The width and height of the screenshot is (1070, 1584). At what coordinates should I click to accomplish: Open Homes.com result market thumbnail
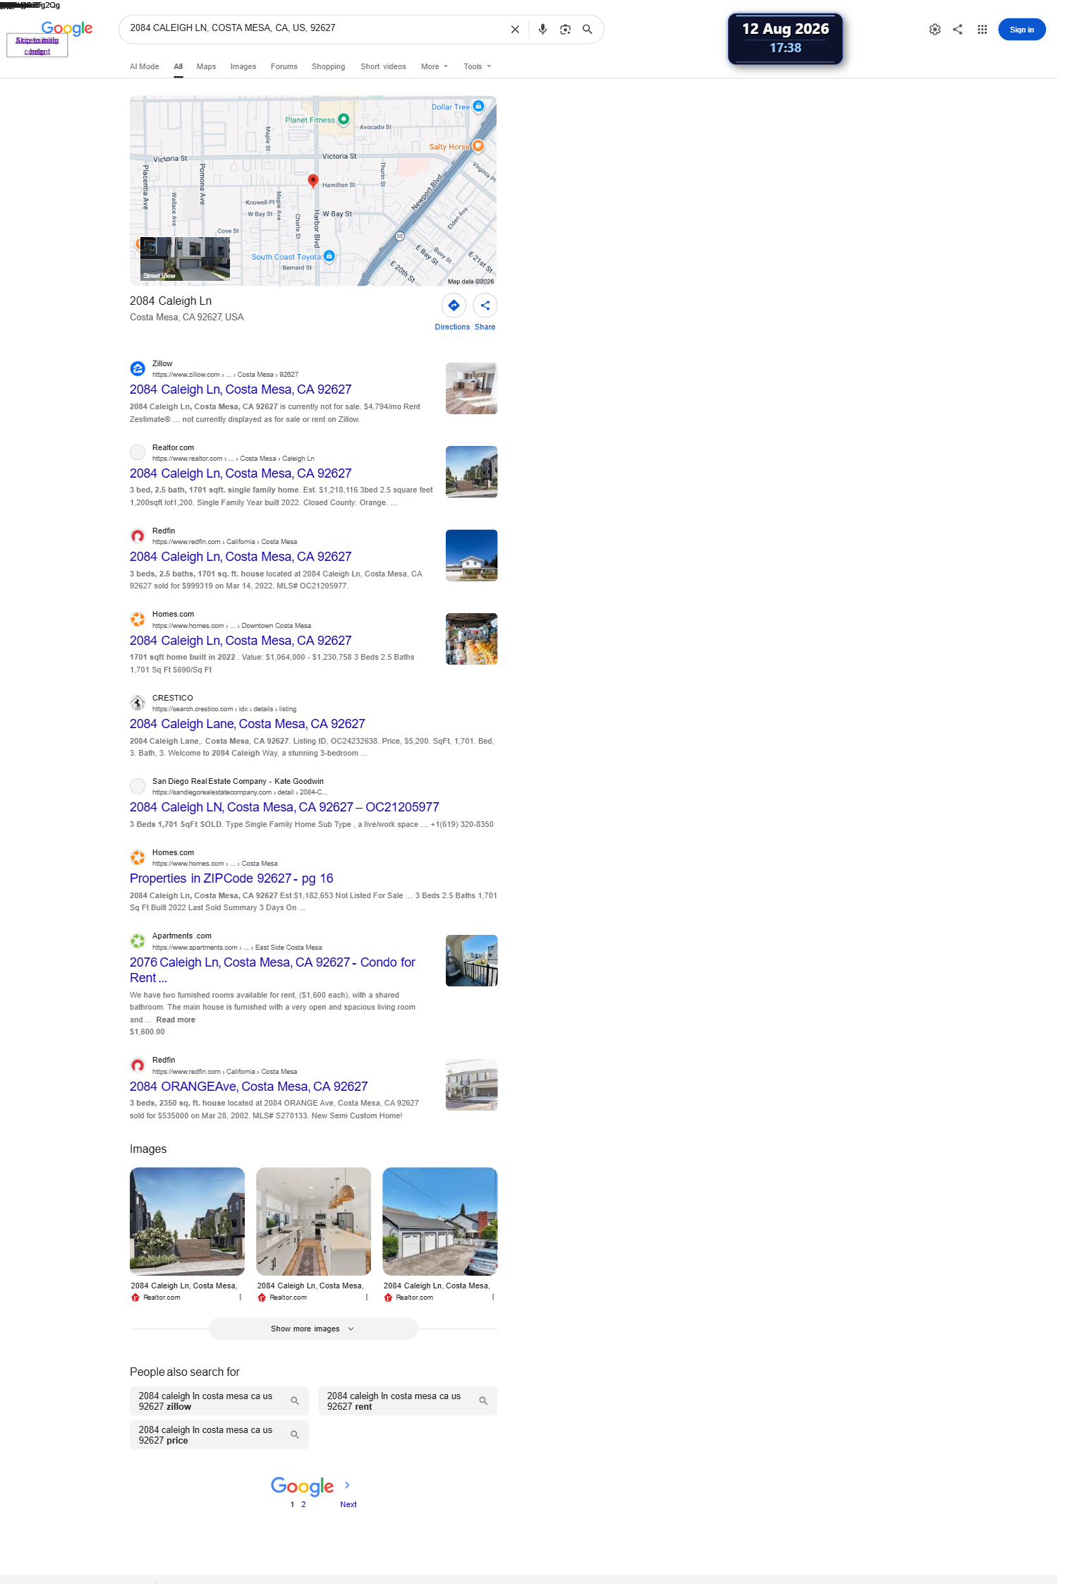coord(471,639)
